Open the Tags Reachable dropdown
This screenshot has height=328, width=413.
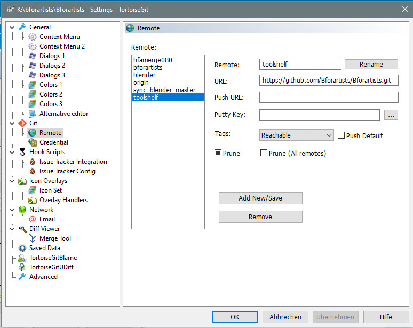point(296,135)
